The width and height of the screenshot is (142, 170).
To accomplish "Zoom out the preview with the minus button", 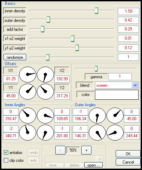I will point(60,150).
